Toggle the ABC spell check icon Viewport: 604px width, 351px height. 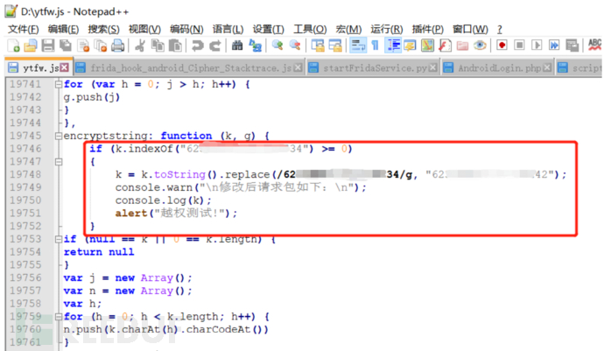coord(594,45)
